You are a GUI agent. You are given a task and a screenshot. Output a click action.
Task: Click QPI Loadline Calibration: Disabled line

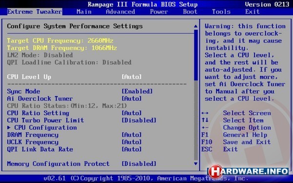click(69, 62)
